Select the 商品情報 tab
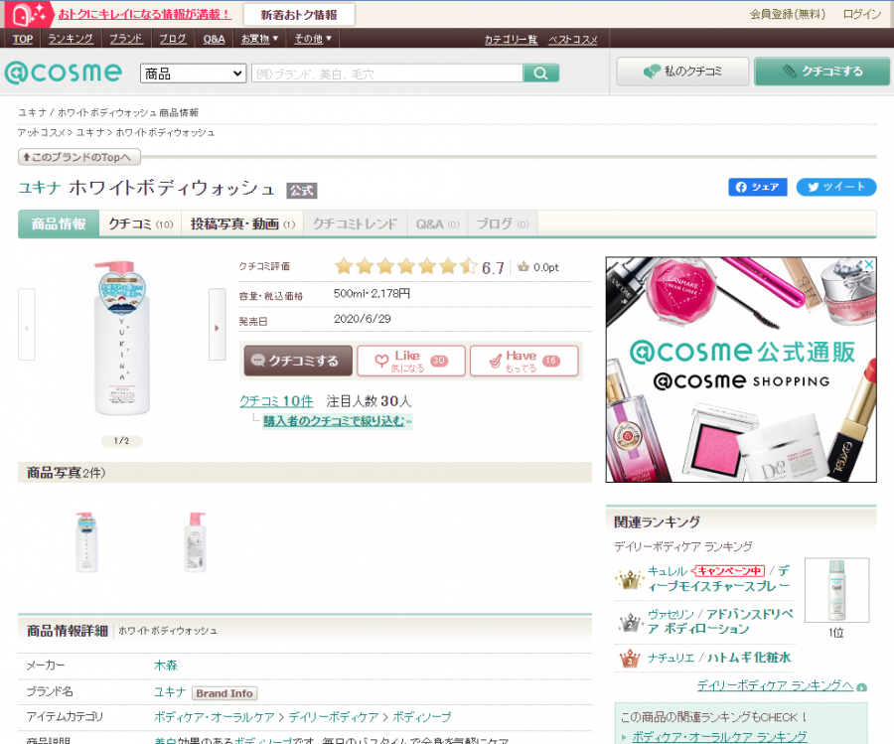This screenshot has height=744, width=894. coord(59,223)
